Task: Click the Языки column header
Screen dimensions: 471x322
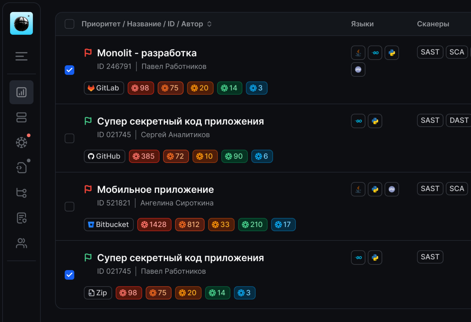Action: [x=362, y=24]
